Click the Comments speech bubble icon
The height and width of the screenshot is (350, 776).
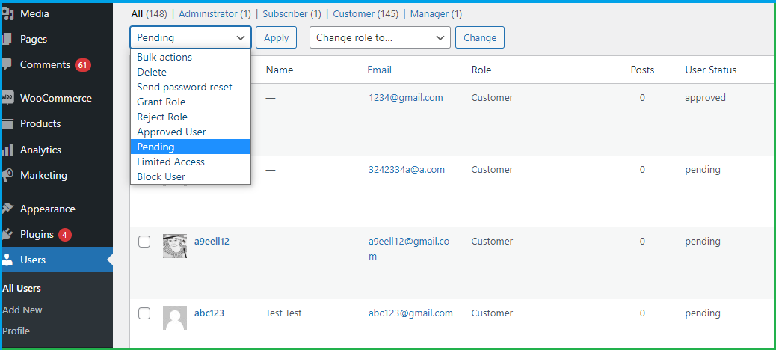coord(7,64)
